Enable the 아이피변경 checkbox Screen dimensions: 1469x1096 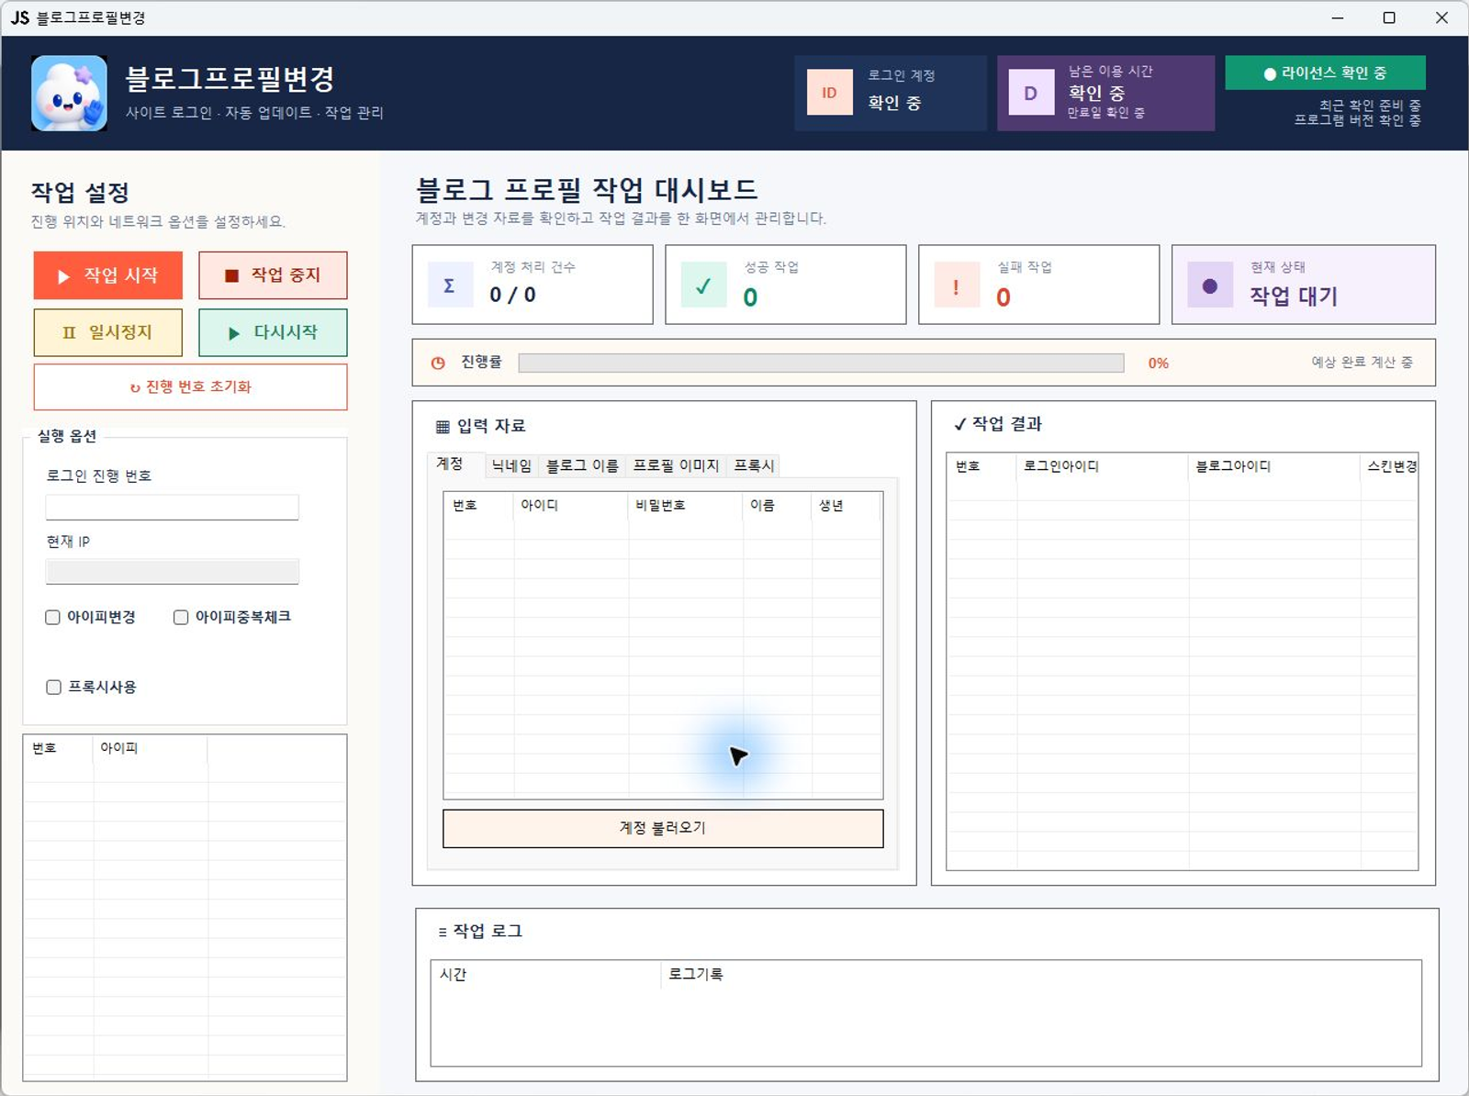[x=53, y=617]
